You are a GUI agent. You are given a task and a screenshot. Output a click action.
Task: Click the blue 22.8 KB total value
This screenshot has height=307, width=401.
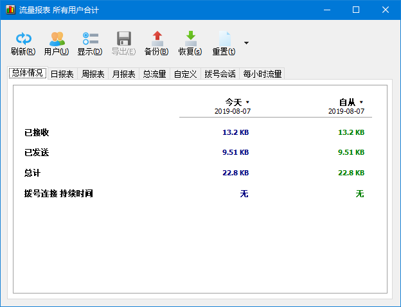point(236,173)
